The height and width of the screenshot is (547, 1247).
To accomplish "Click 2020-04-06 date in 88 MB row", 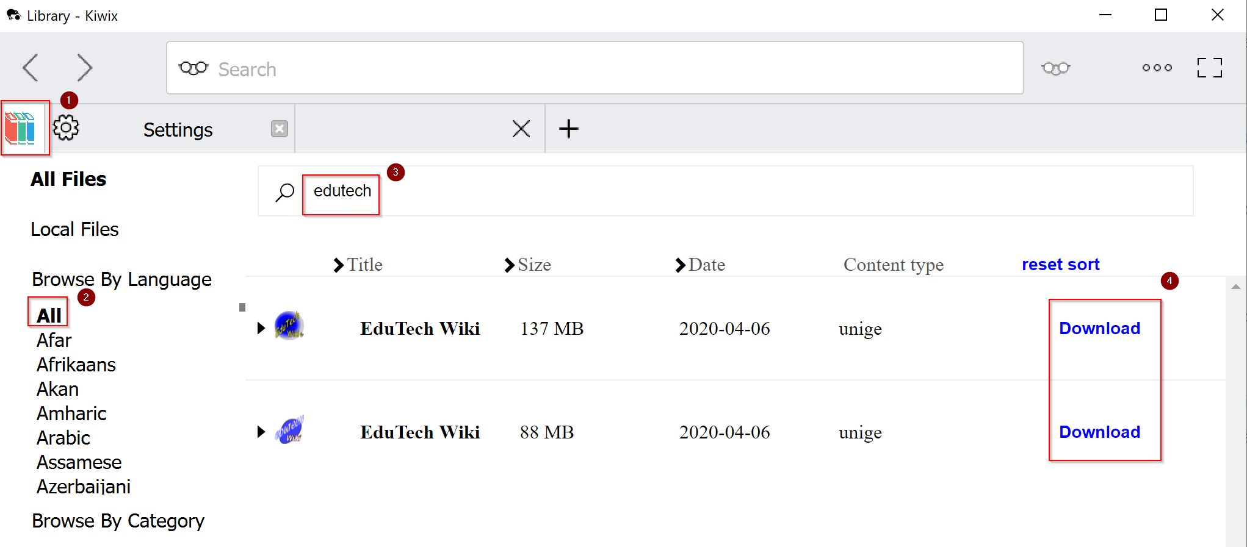I will click(x=725, y=432).
